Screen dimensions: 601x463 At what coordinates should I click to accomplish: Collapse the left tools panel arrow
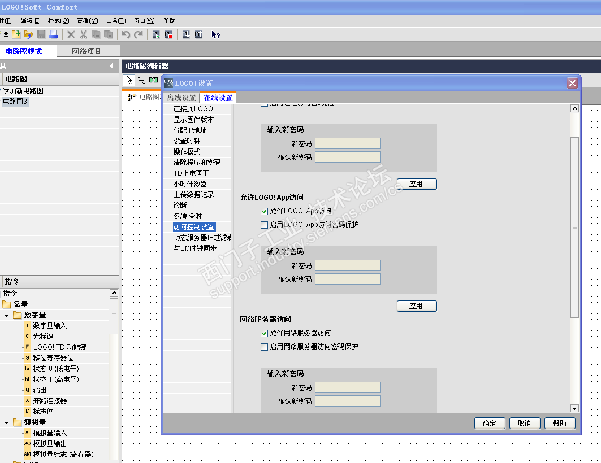coord(111,66)
